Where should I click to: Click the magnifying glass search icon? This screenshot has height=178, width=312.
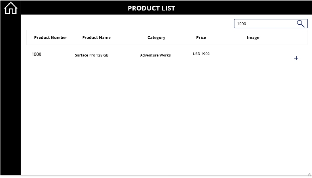click(301, 24)
